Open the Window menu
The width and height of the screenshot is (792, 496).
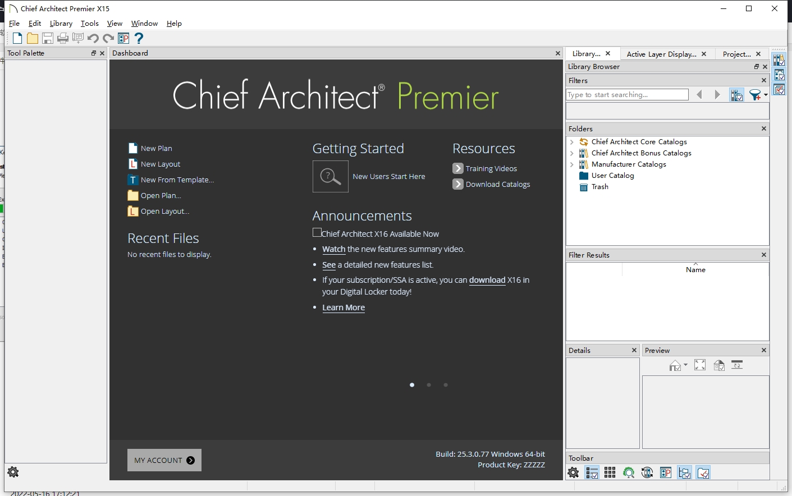coord(144,24)
